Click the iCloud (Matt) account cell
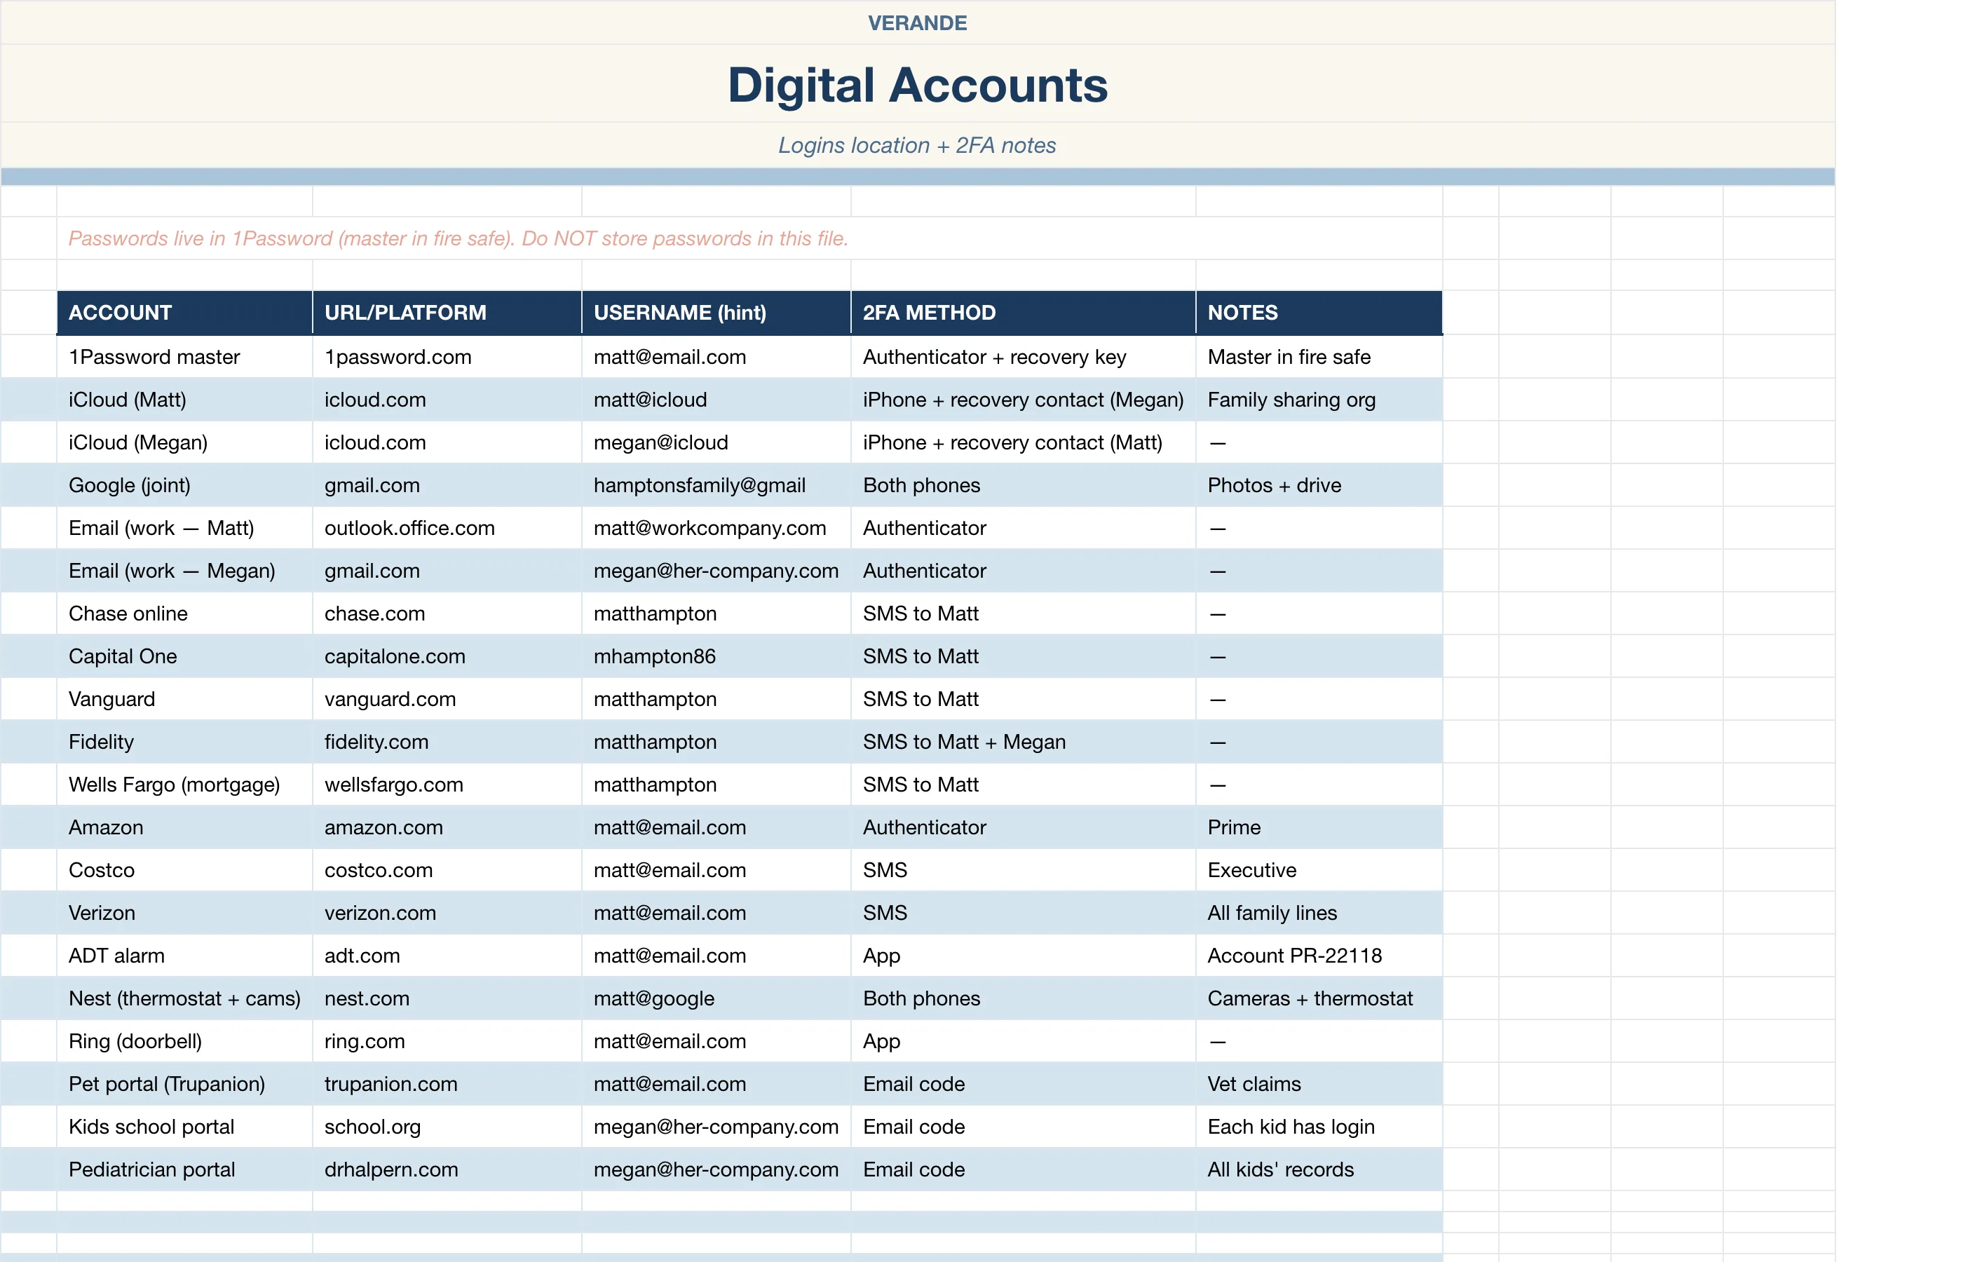1963x1262 pixels. point(184,399)
